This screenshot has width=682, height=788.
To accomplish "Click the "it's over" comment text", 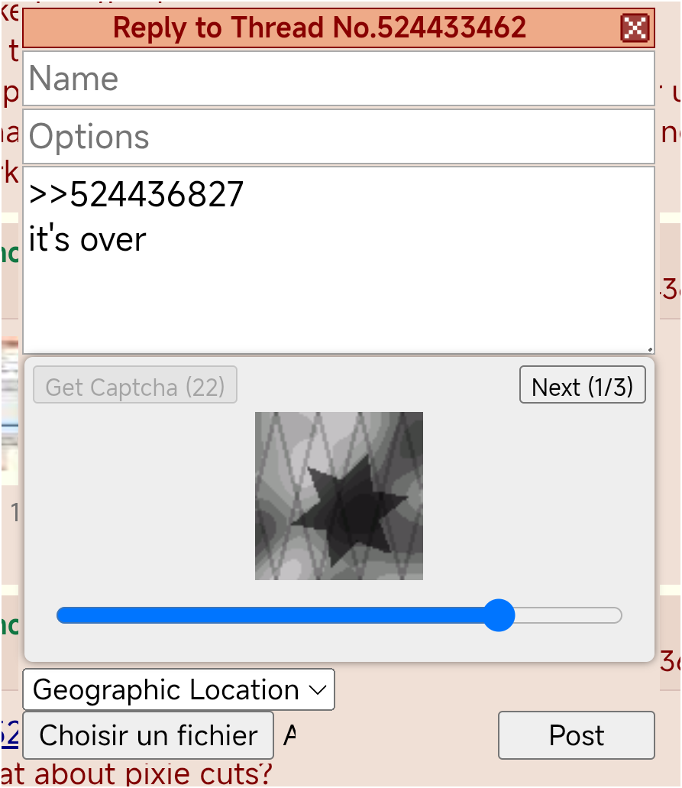I will click(87, 239).
